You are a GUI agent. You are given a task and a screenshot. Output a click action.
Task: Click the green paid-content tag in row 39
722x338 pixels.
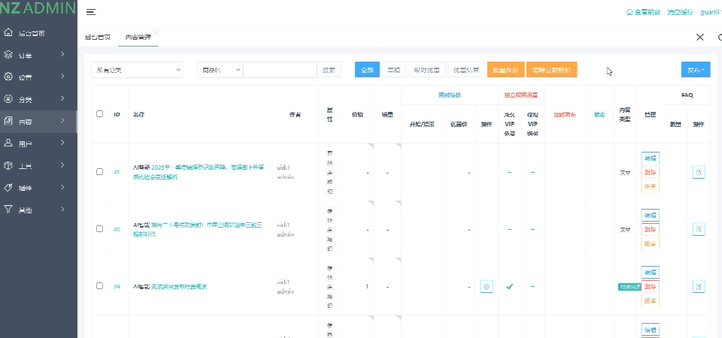coord(629,286)
